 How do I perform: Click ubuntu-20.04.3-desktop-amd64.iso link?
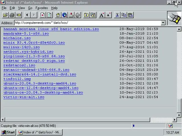pyautogui.click(x=40, y=83)
